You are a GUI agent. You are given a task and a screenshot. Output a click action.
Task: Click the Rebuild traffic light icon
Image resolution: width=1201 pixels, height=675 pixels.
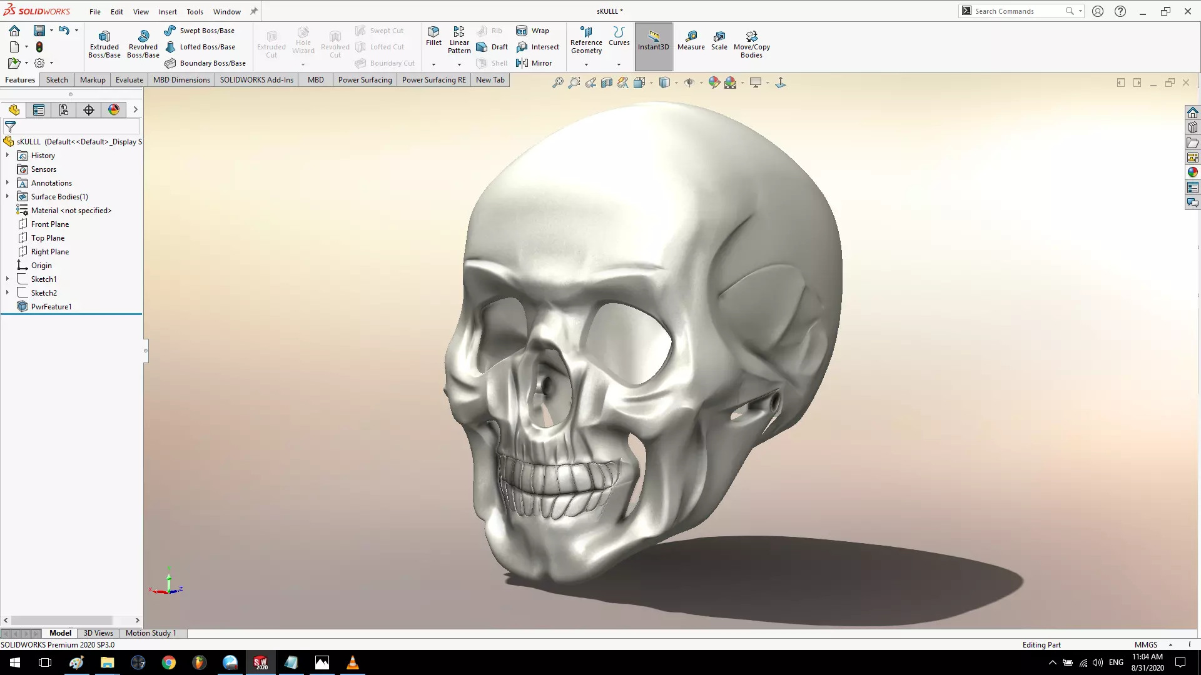(39, 47)
